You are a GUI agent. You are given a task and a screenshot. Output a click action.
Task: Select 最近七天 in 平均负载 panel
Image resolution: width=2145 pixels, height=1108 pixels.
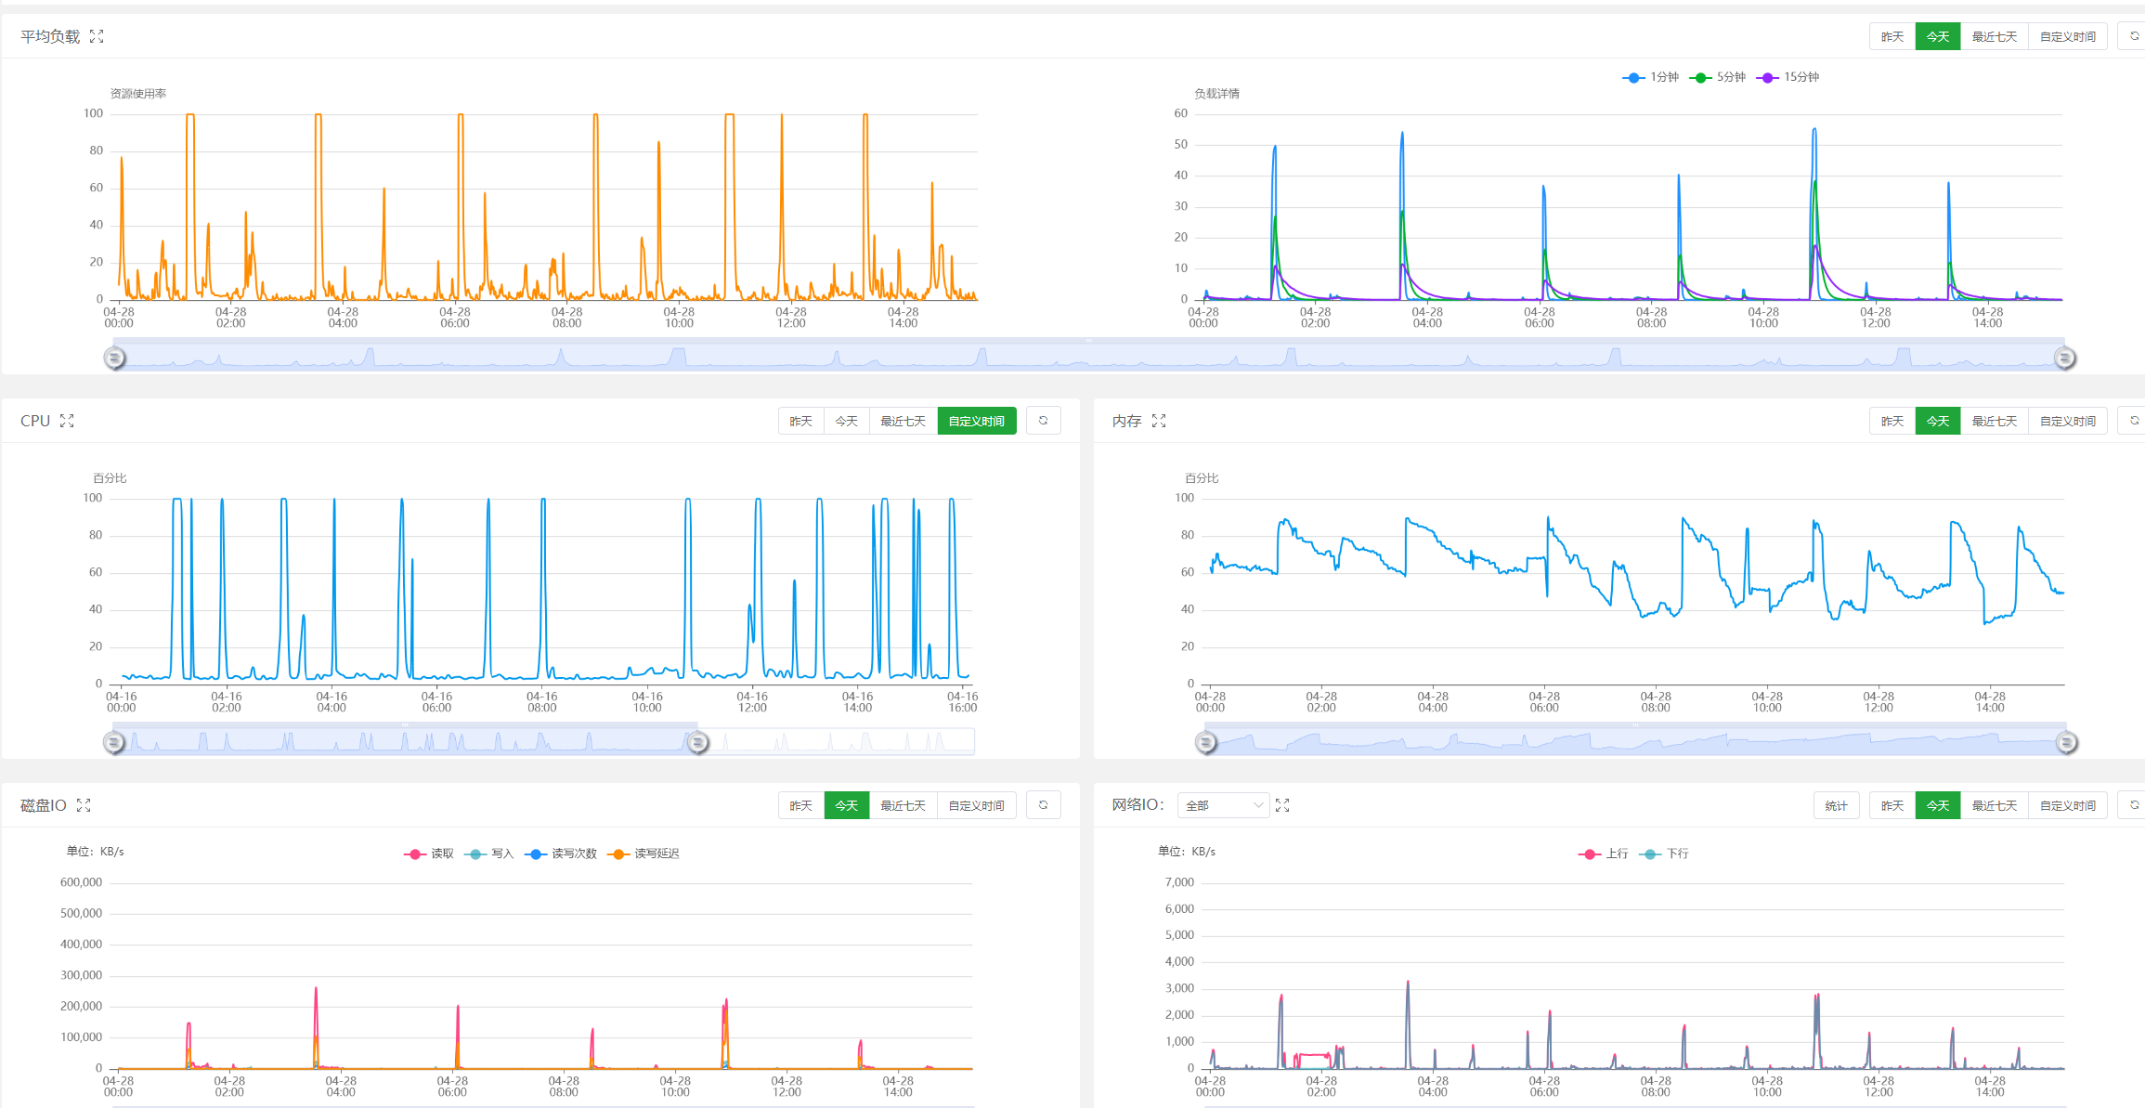click(1995, 36)
